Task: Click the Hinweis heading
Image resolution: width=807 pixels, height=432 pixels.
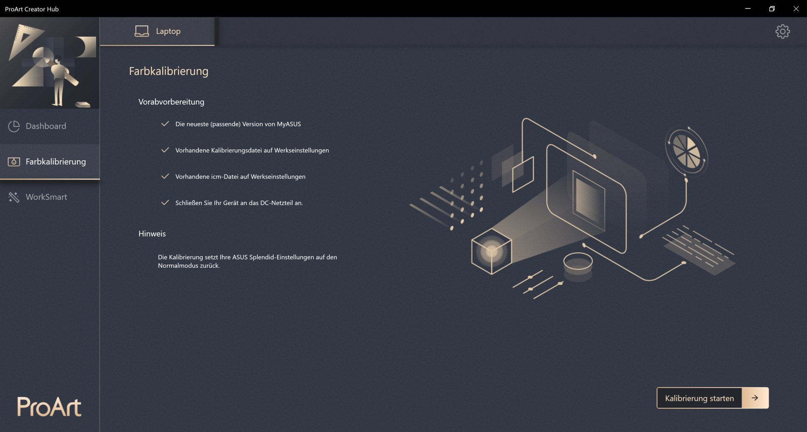Action: pyautogui.click(x=152, y=233)
